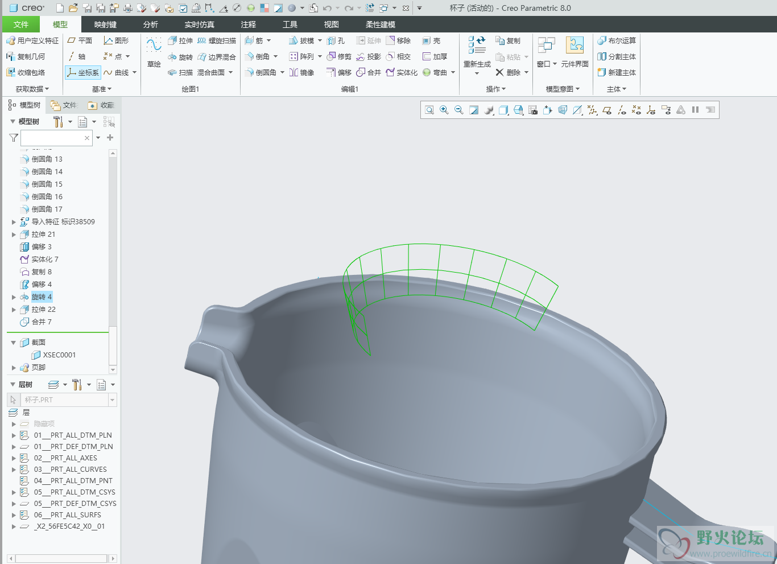
Task: Create a datum Plane (平面)
Action: pyautogui.click(x=80, y=41)
